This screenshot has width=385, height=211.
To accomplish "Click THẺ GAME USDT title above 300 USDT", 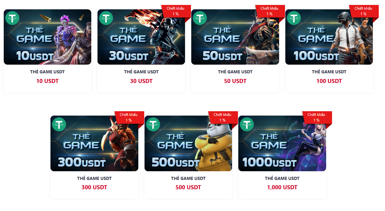I will 94,178.
